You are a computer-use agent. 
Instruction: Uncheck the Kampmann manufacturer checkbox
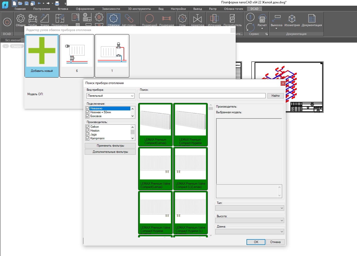[88, 139]
